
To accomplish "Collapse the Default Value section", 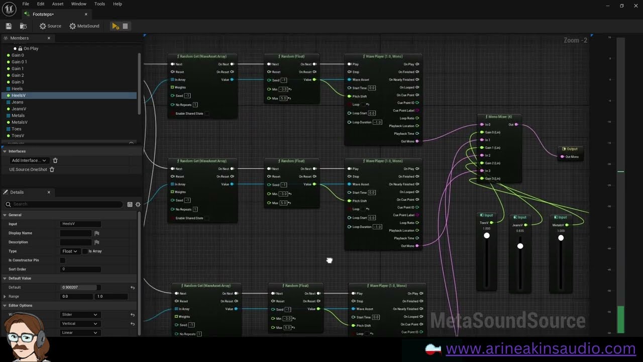I will tap(5, 279).
